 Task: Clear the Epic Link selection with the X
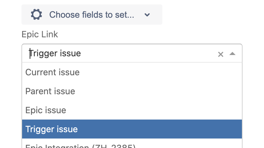click(220, 54)
